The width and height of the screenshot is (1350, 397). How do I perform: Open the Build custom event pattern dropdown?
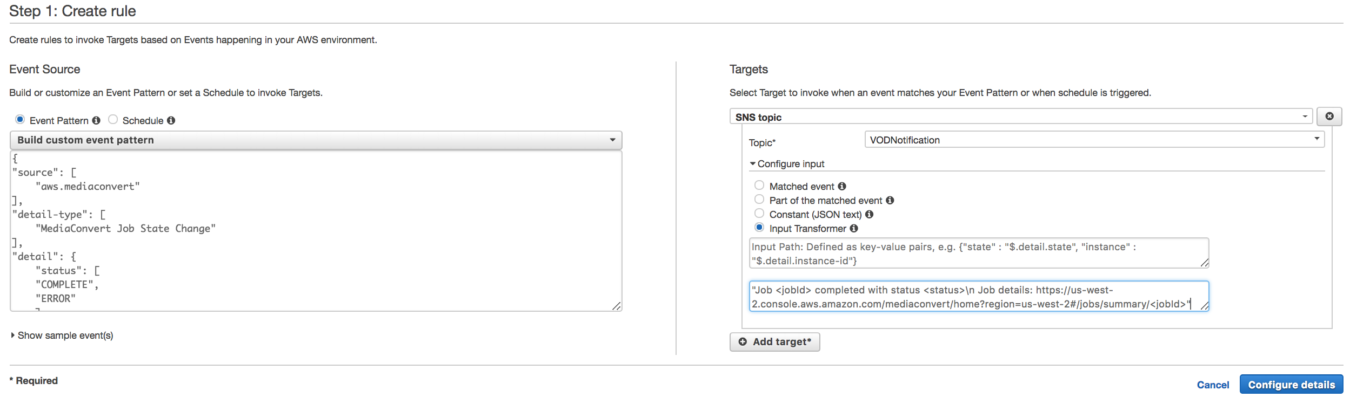click(316, 140)
